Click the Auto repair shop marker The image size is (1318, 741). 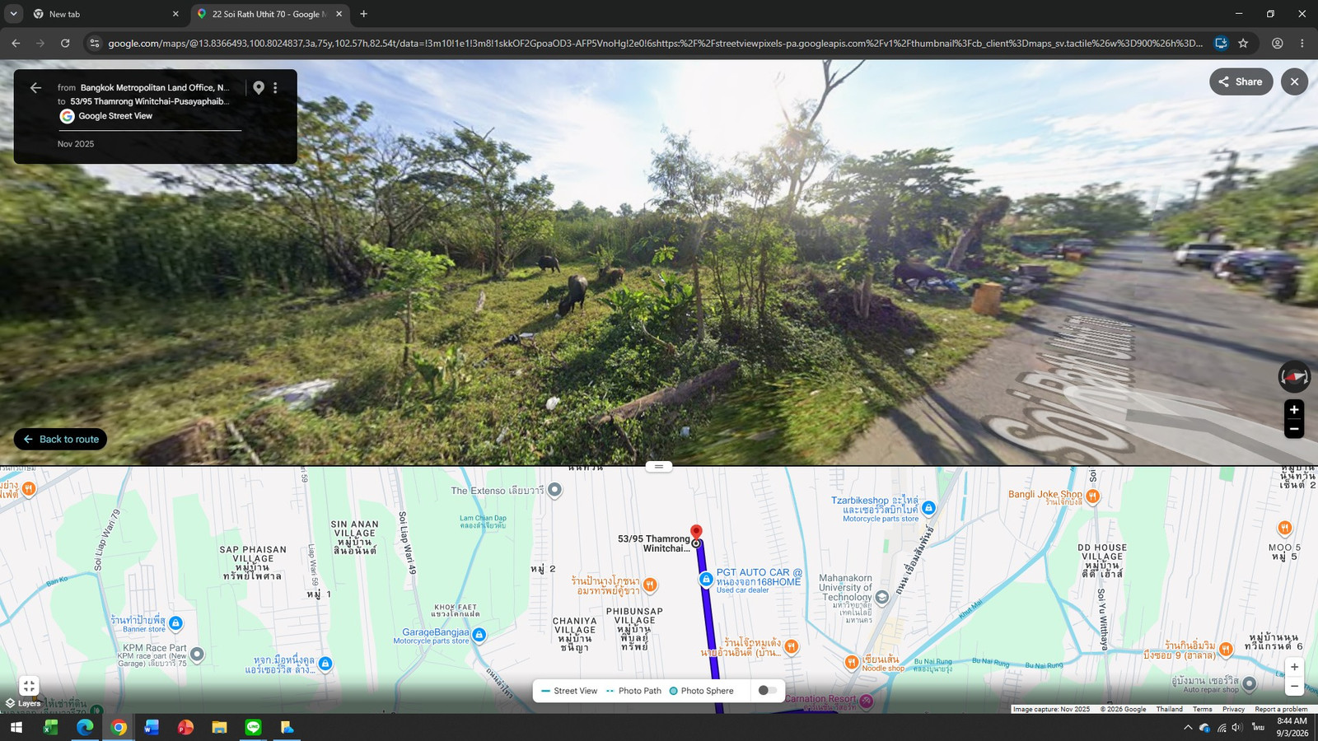(x=1250, y=683)
